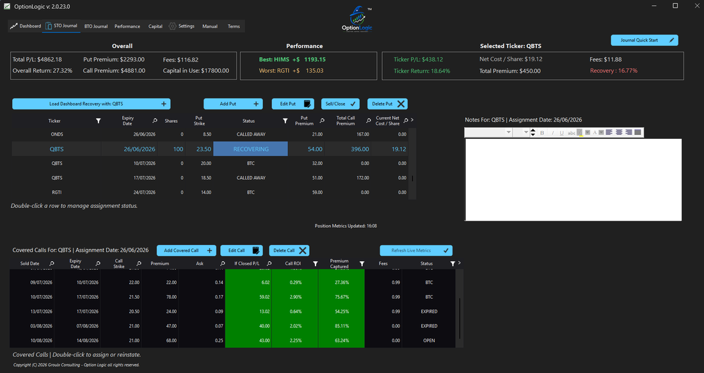Click the font color A swatch
The height and width of the screenshot is (373, 704).
click(x=595, y=132)
